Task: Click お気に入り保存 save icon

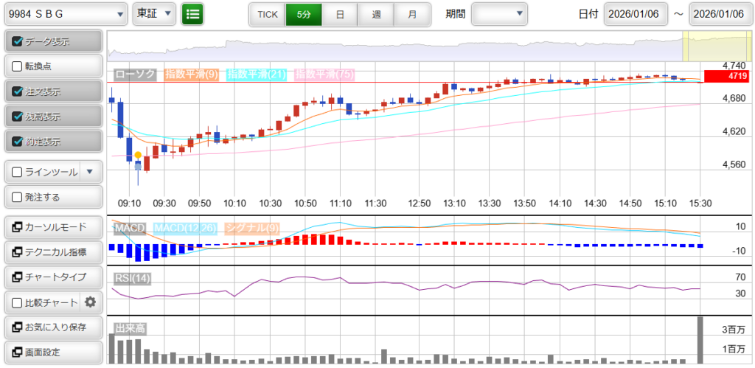Action: pyautogui.click(x=18, y=327)
